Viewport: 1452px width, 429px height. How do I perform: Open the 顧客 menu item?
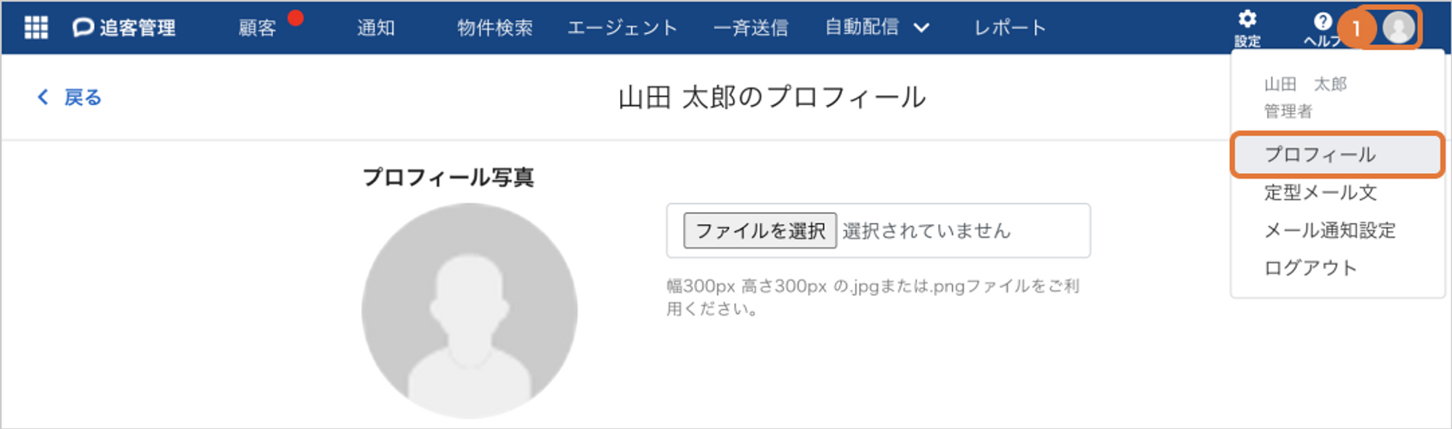[x=257, y=28]
